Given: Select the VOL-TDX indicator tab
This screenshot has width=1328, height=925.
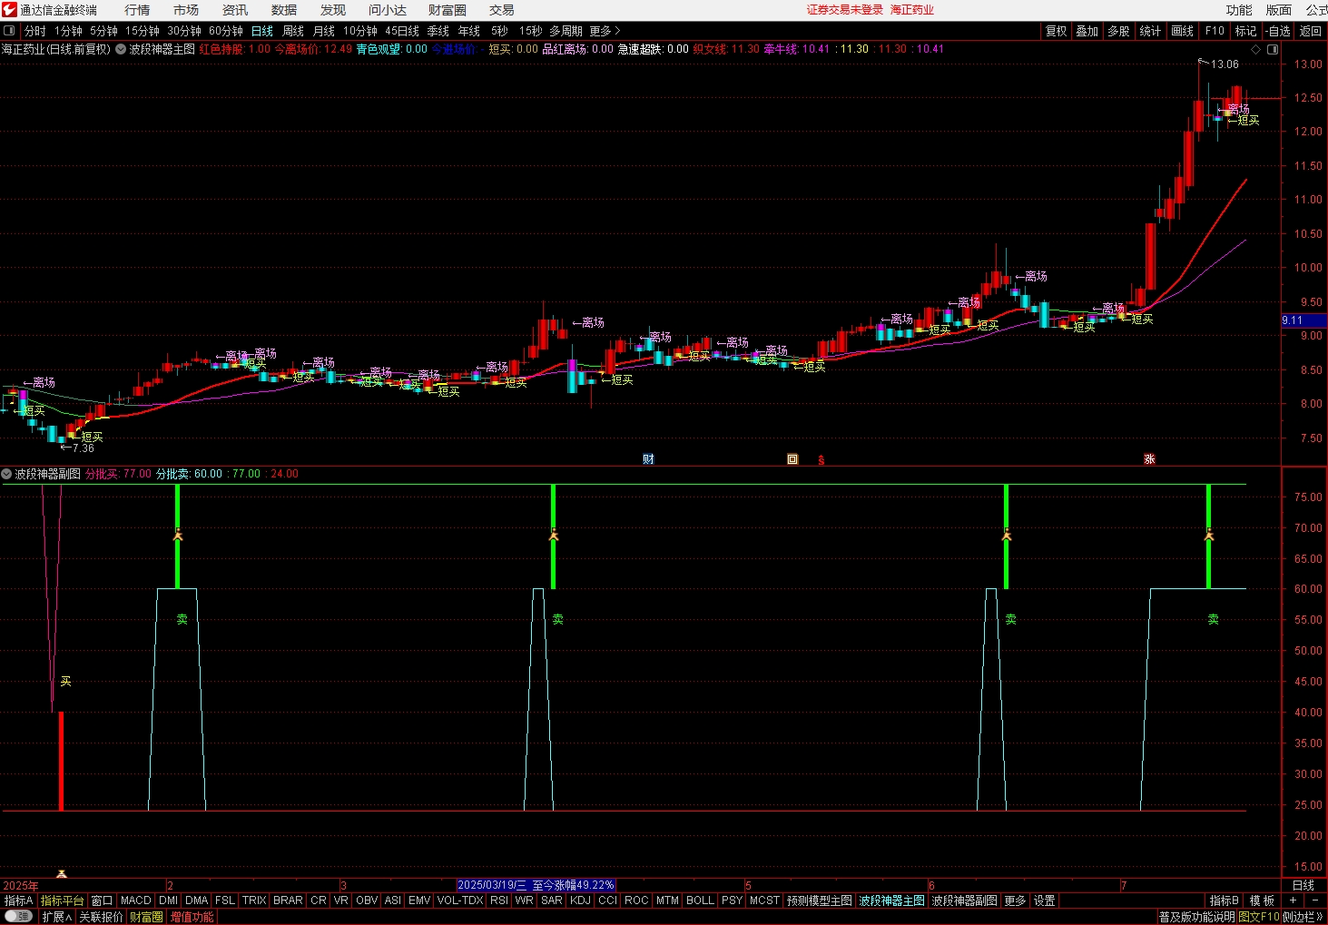Looking at the screenshot, I should point(460,900).
